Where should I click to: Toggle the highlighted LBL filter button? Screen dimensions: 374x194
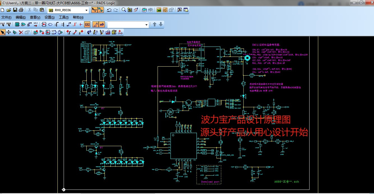click(87, 25)
